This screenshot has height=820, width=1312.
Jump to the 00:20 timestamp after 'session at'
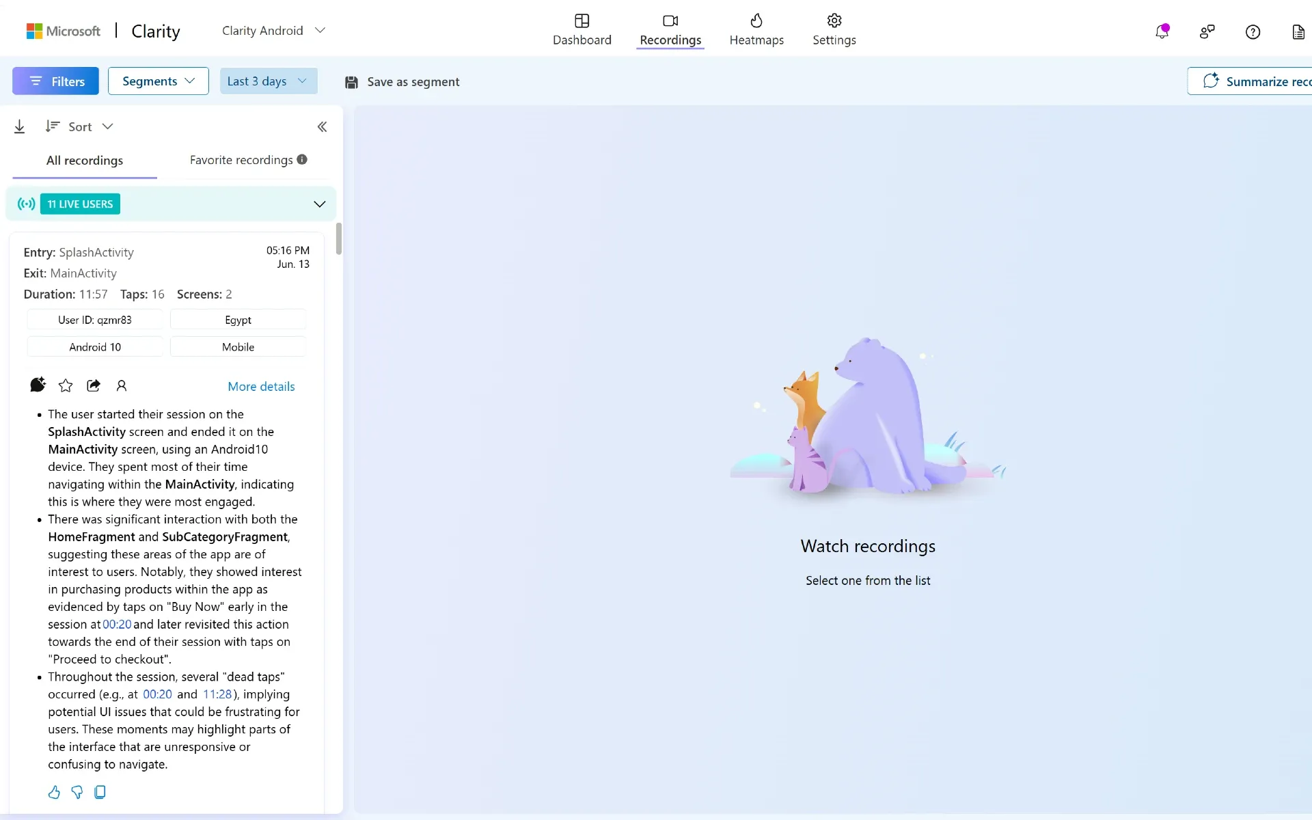click(x=117, y=625)
